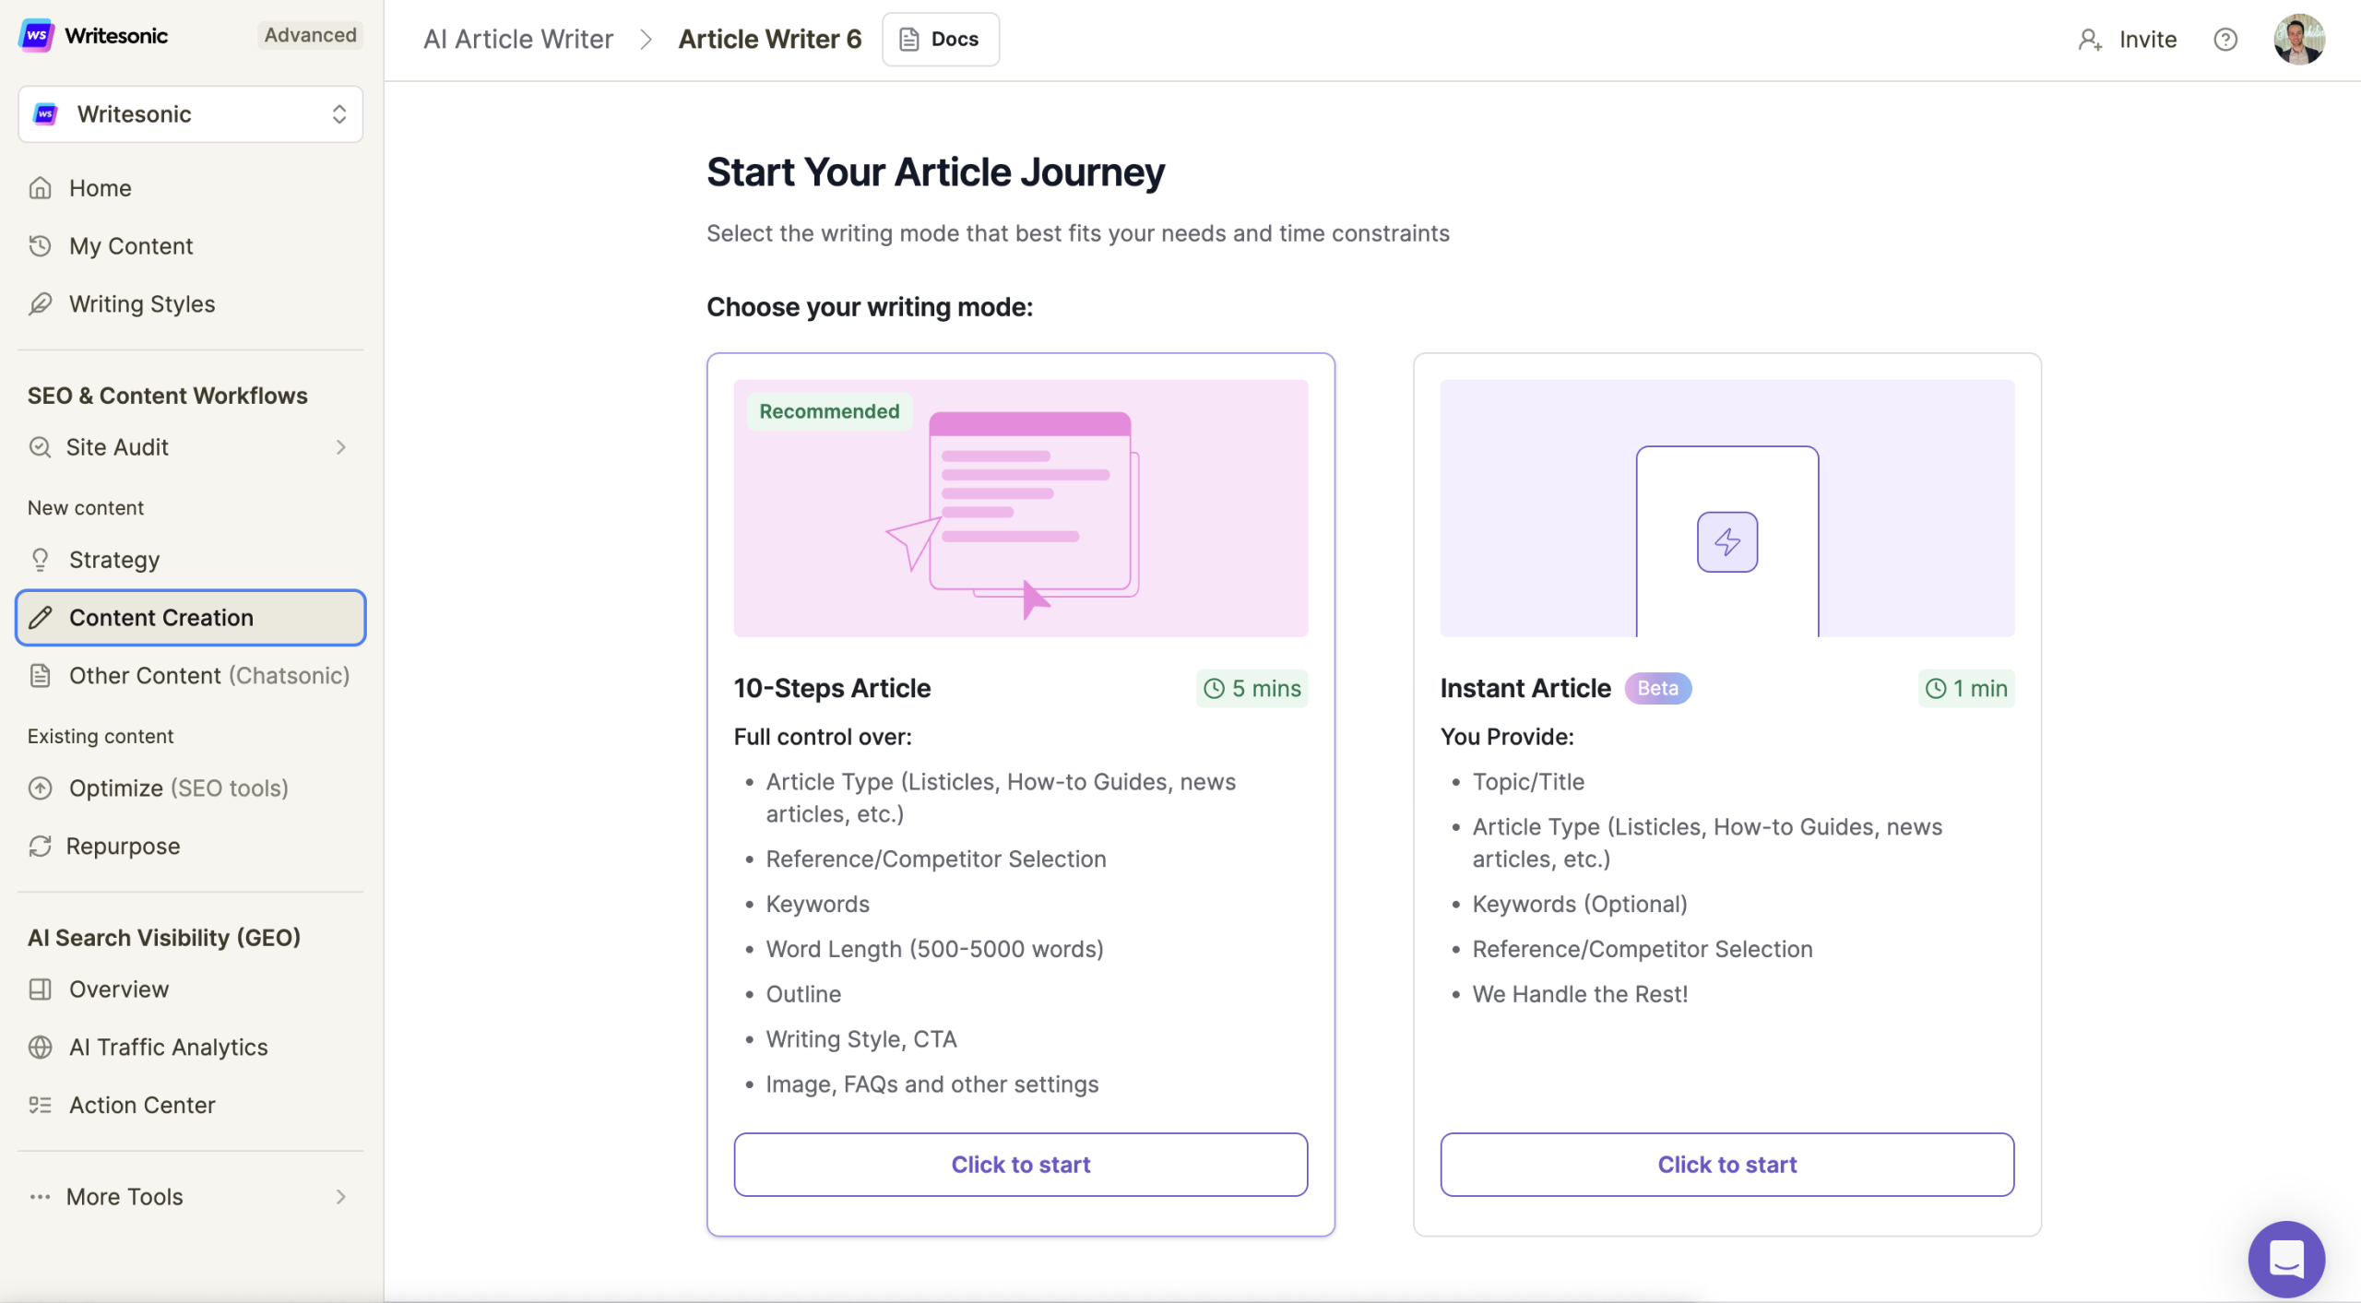Click the Writing Styles quill icon
The width and height of the screenshot is (2361, 1303).
coord(41,303)
